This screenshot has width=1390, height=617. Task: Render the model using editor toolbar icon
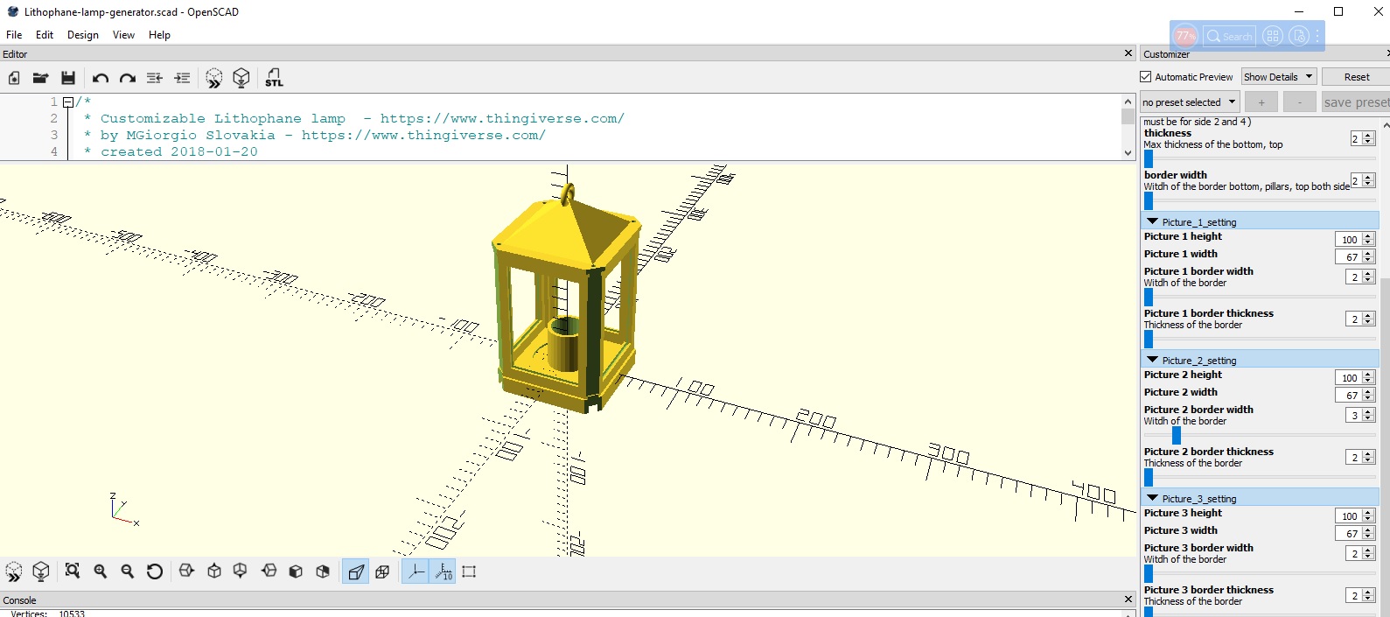pos(241,78)
